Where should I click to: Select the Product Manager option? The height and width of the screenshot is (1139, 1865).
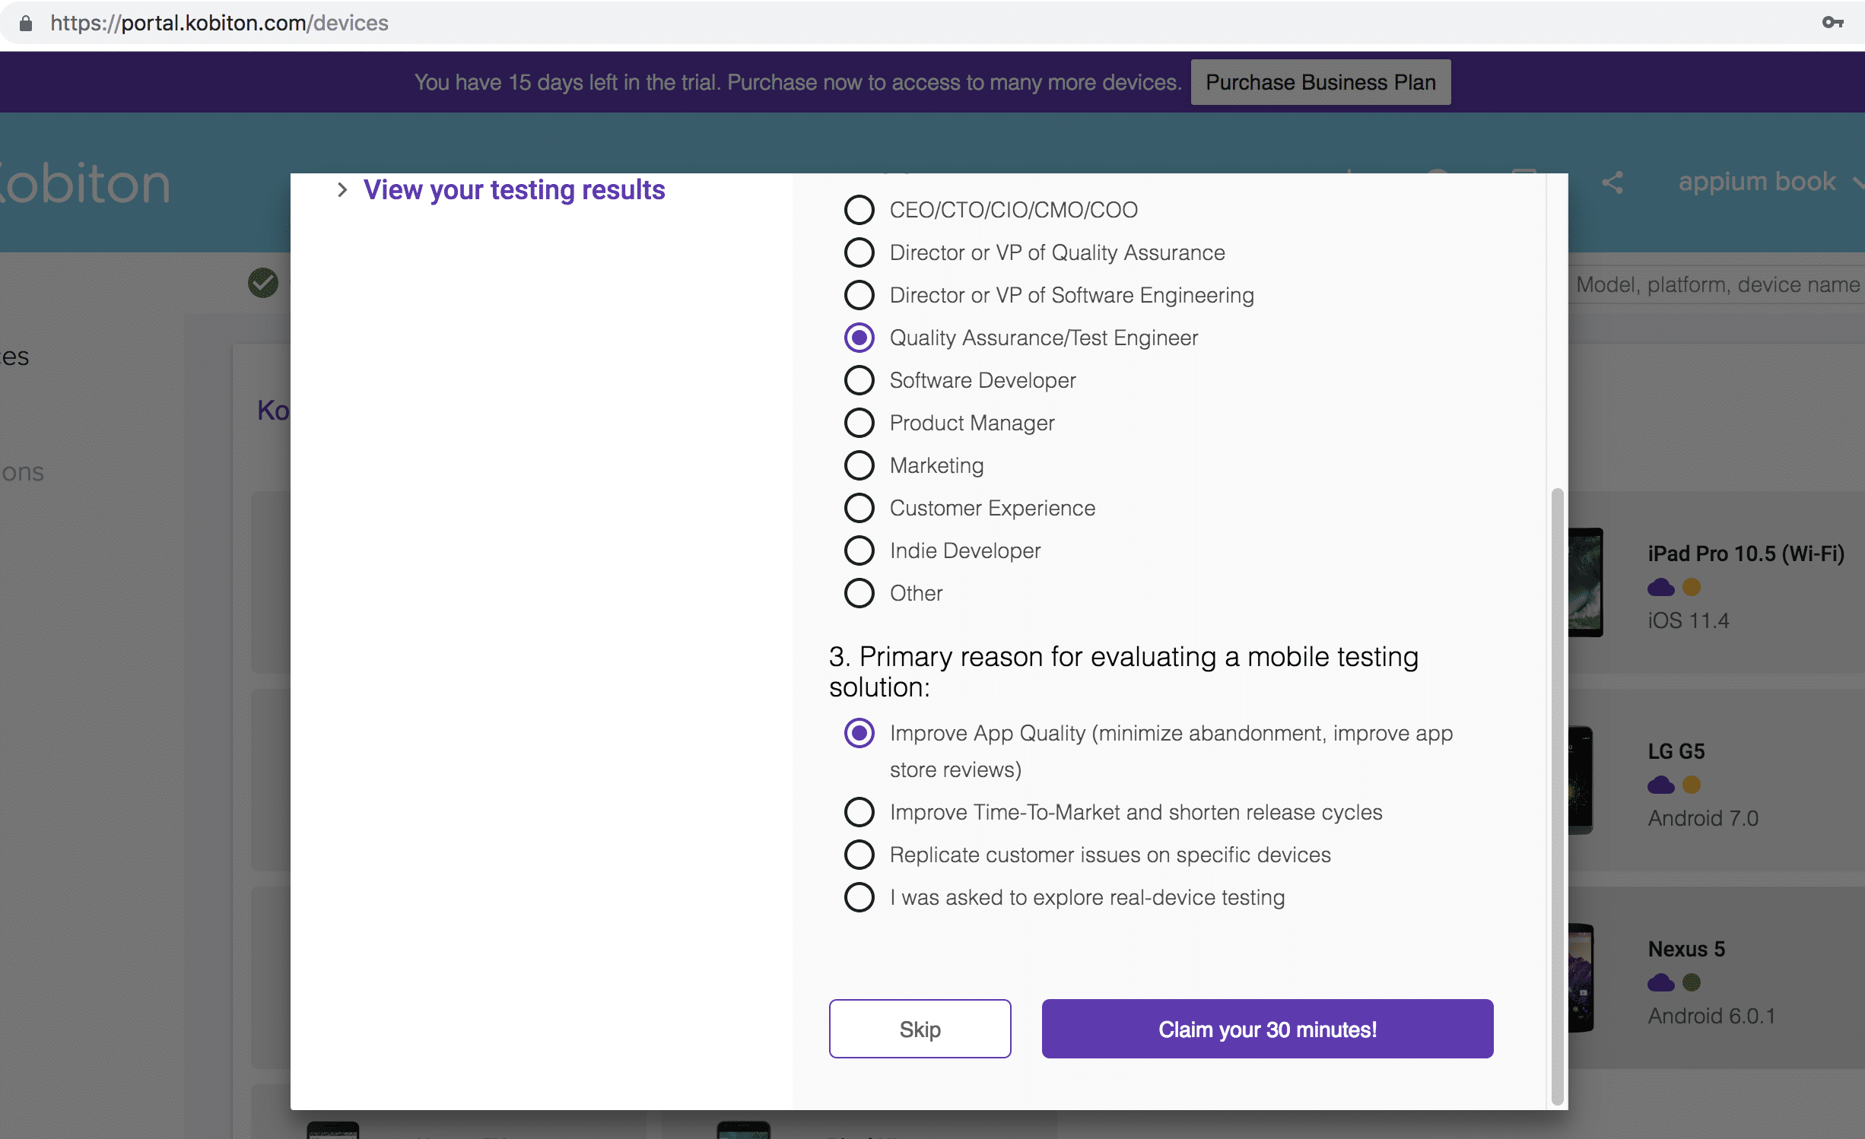coord(859,423)
